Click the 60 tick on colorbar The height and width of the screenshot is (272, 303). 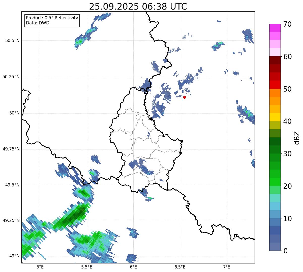point(287,57)
